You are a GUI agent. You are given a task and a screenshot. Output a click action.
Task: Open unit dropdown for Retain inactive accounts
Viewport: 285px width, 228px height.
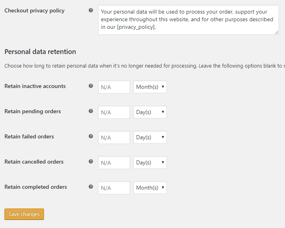150,87
